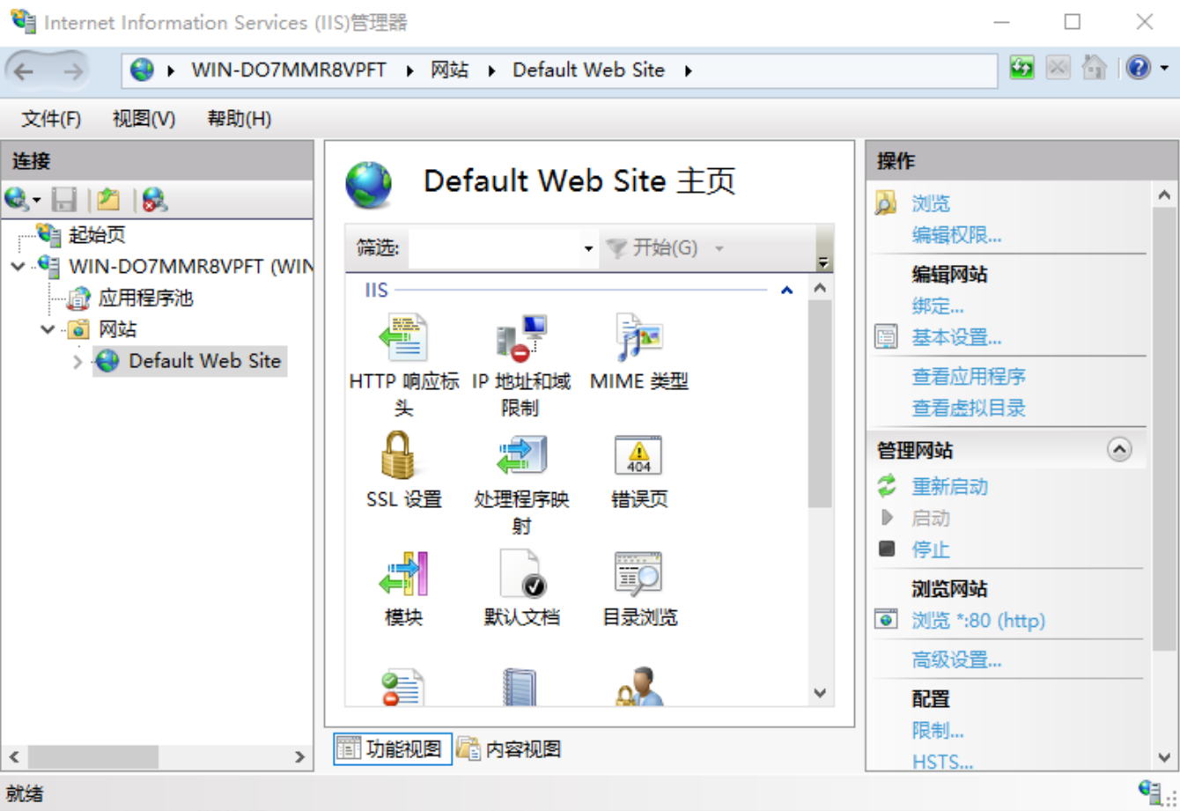The width and height of the screenshot is (1180, 811).
Task: Go to the home page via house icon
Action: click(1095, 68)
